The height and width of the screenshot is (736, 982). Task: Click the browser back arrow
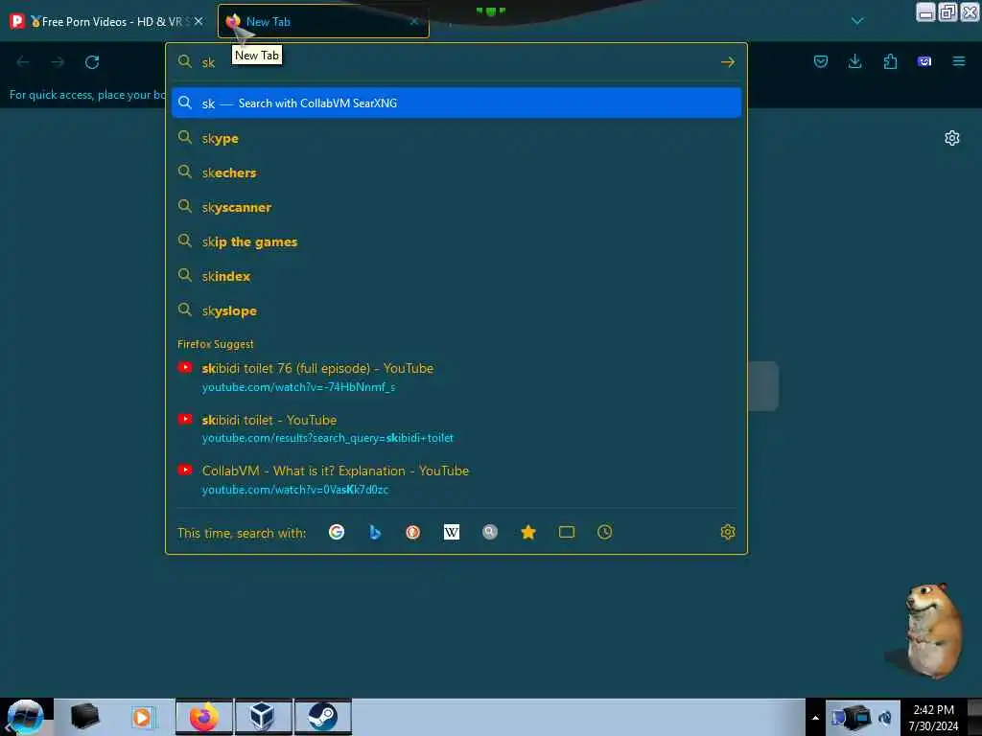click(23, 62)
